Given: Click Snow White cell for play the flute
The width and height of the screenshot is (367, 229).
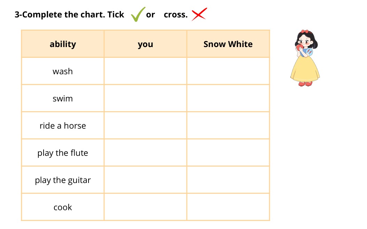Looking at the screenshot, I should [228, 153].
